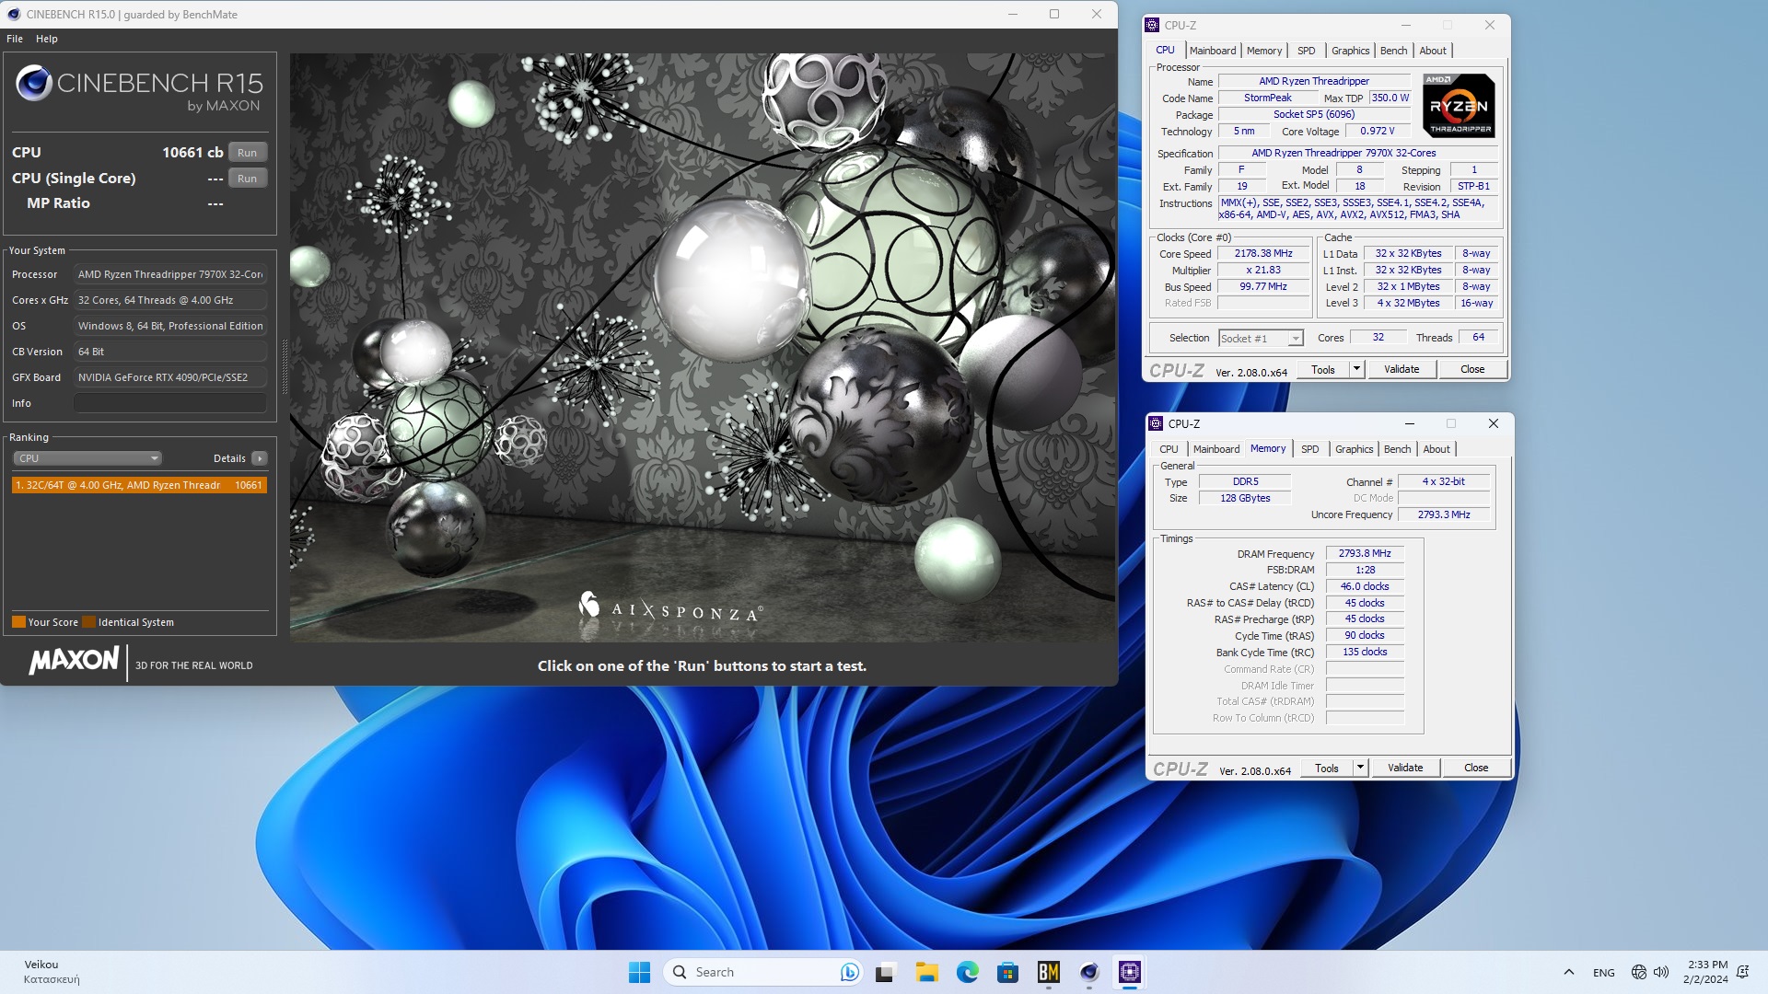The width and height of the screenshot is (1768, 994).
Task: Launch Microsoft Edge from taskbar
Action: 967,972
